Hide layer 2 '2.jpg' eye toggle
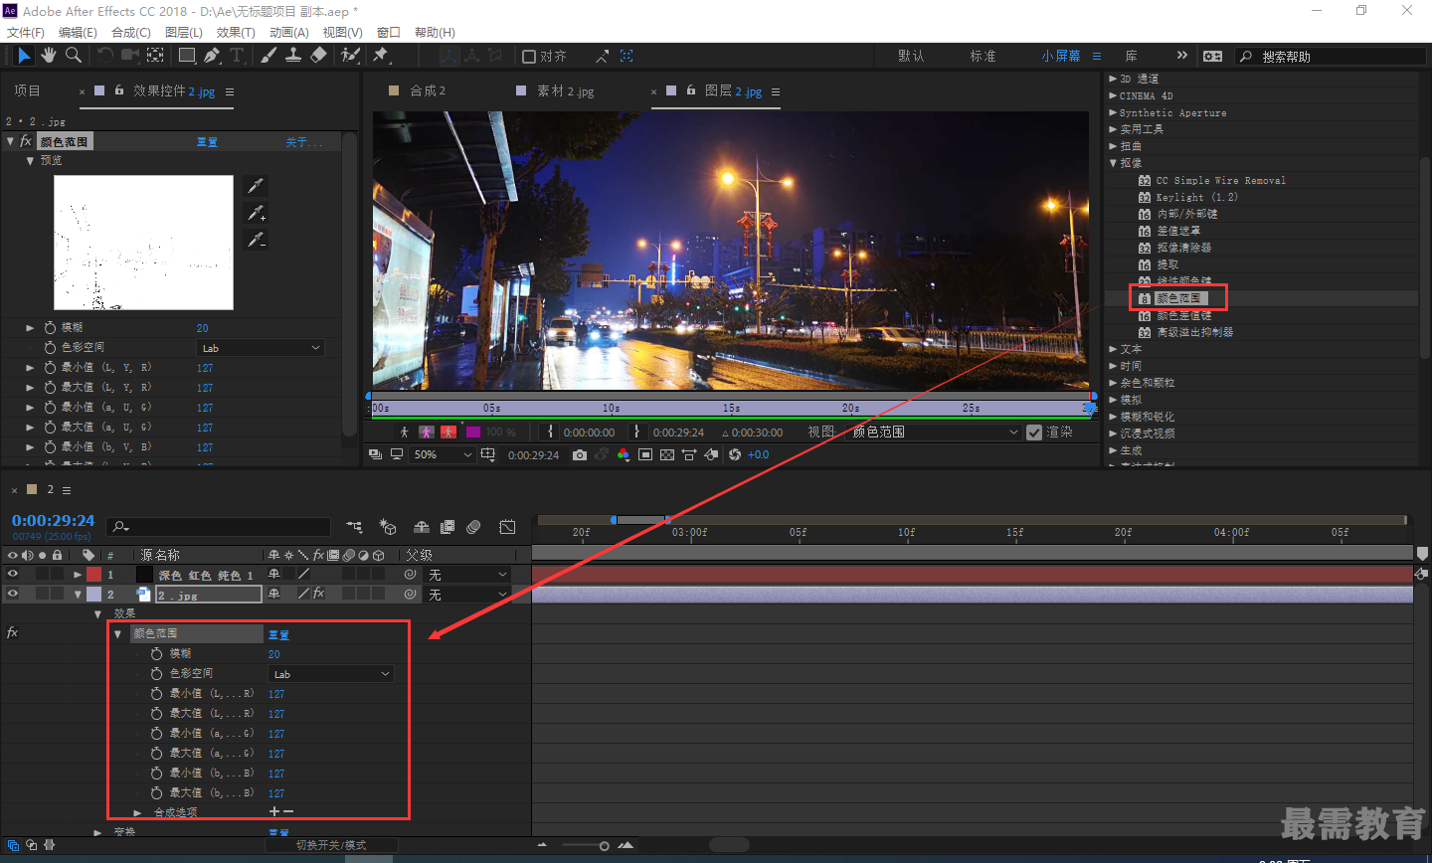This screenshot has width=1432, height=863. point(13,594)
